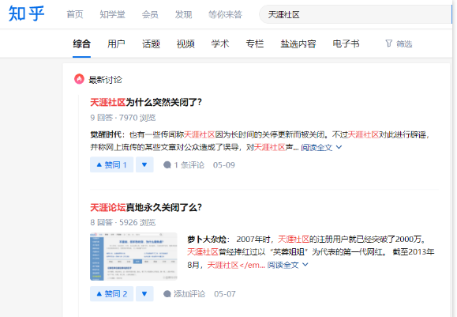Click the 9 回答 · 7970 浏览 stats
457x317 pixels.
[122, 118]
